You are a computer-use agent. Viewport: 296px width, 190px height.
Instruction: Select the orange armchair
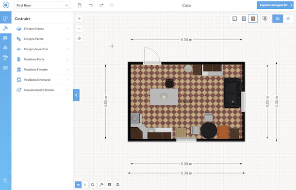tap(223, 132)
